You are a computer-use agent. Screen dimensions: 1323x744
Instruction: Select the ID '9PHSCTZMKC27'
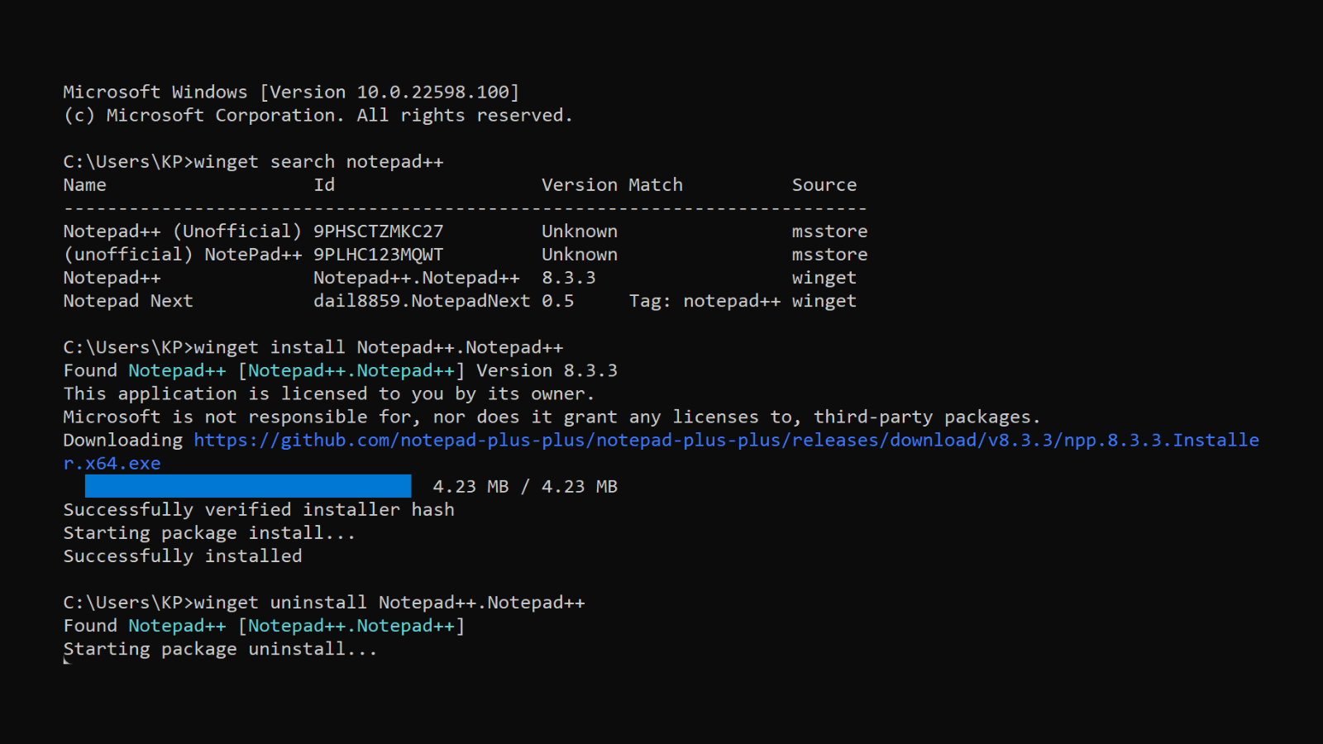[378, 231]
